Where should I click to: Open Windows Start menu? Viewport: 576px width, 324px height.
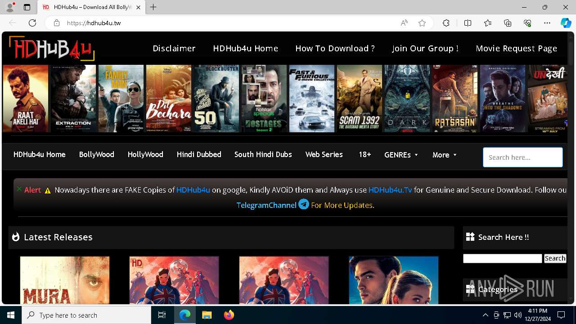coord(11,315)
